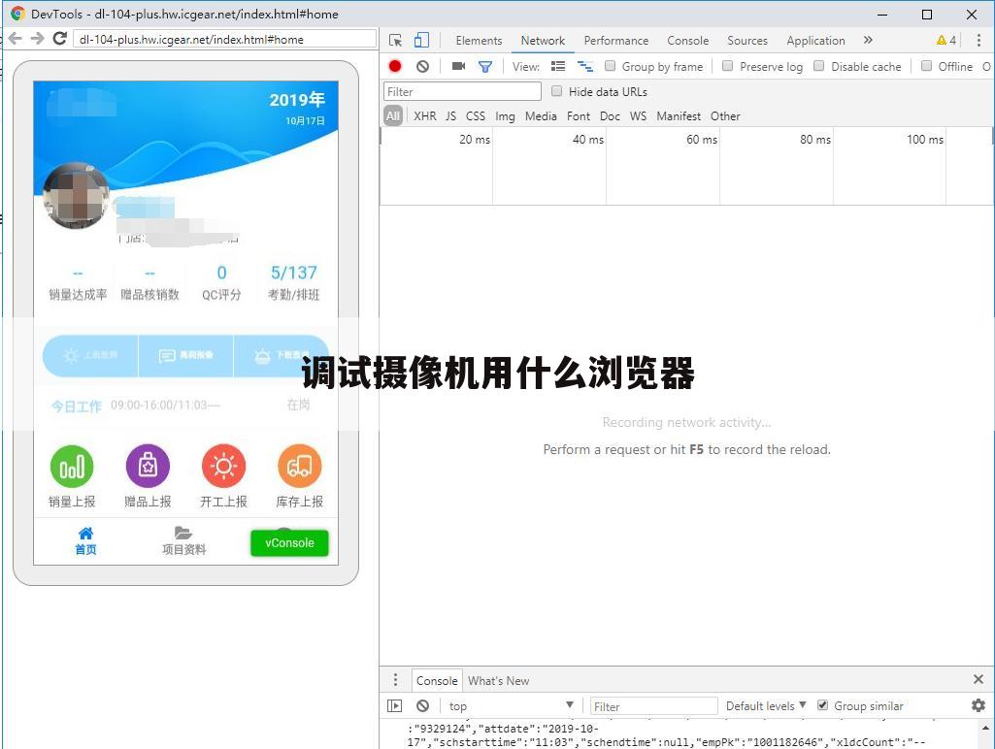This screenshot has width=995, height=749.
Task: Clear the console output
Action: pos(422,705)
